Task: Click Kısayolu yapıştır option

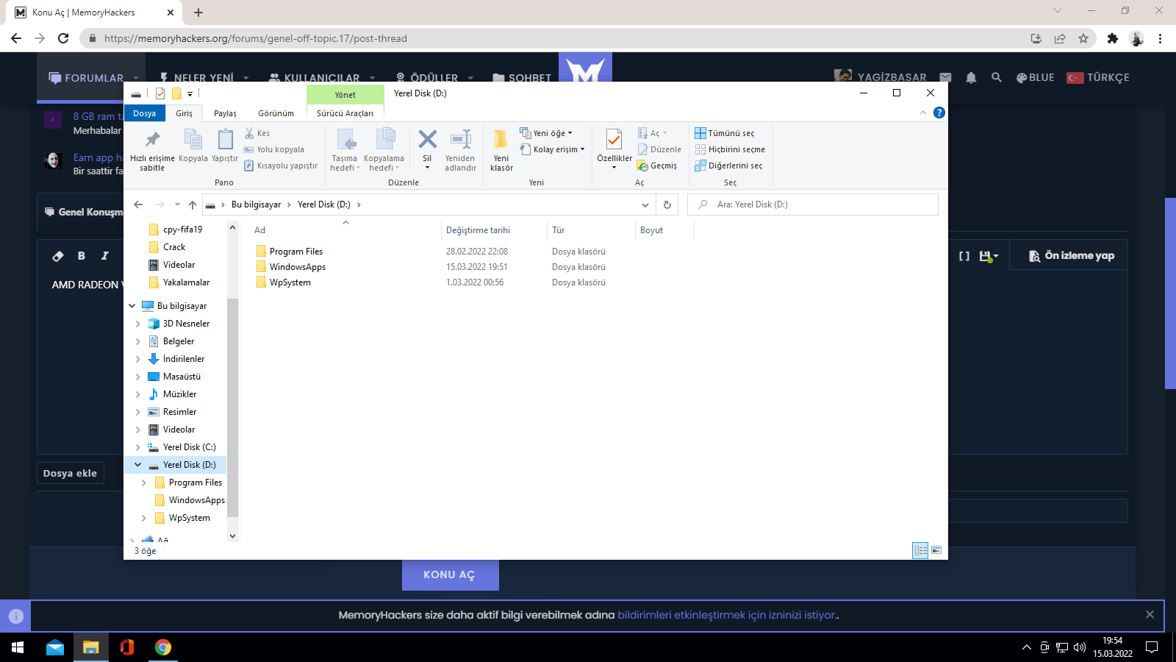Action: pyautogui.click(x=281, y=165)
